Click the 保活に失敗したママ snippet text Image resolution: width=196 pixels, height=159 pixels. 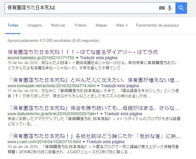click(94, 121)
